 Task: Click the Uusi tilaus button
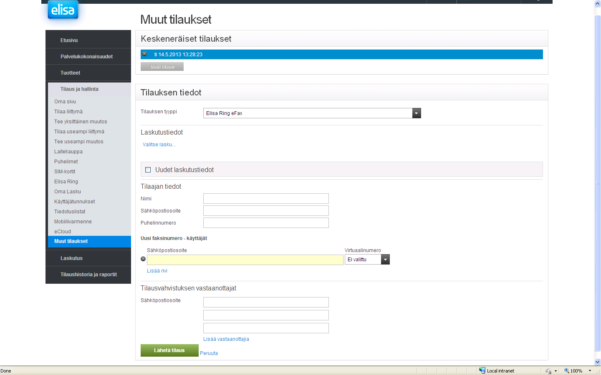[x=162, y=67]
